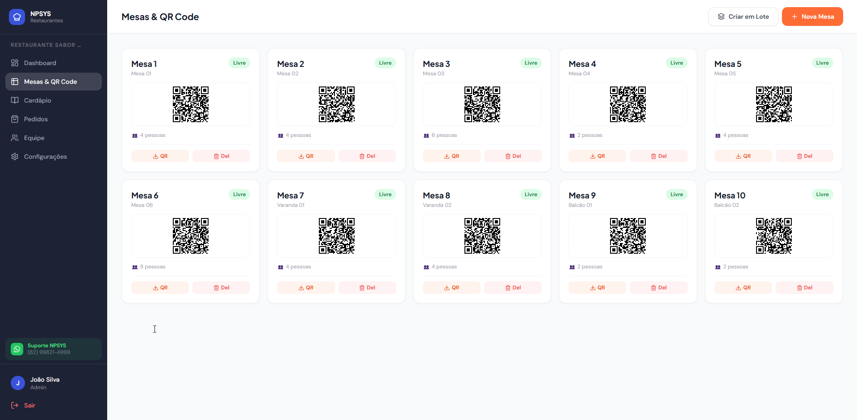
Task: Delete Mesa 10
Action: click(x=804, y=288)
